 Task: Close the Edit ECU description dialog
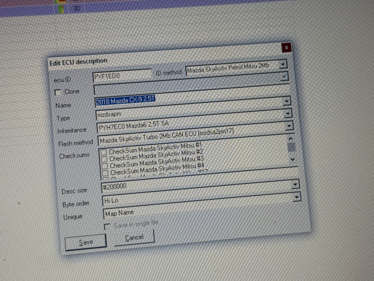(x=286, y=48)
